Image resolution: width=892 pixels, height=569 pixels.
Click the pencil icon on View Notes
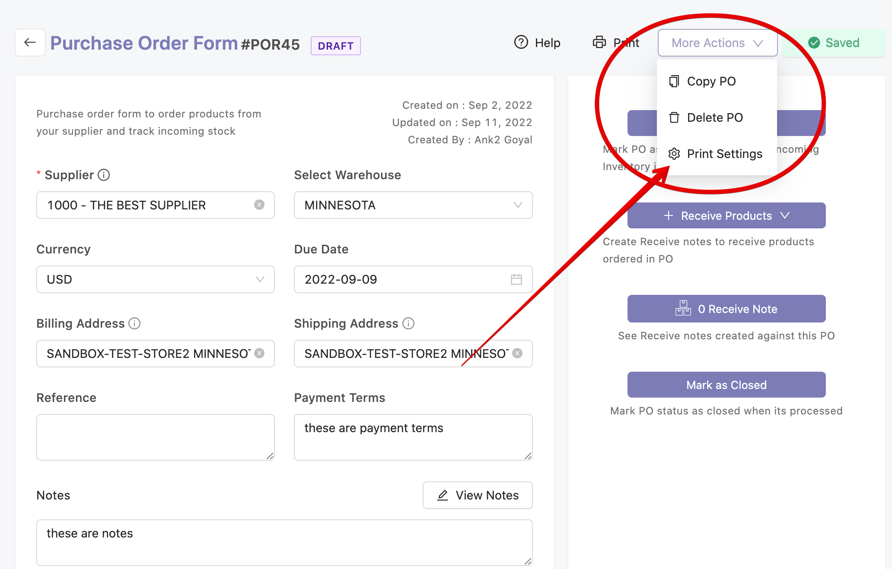coord(442,495)
